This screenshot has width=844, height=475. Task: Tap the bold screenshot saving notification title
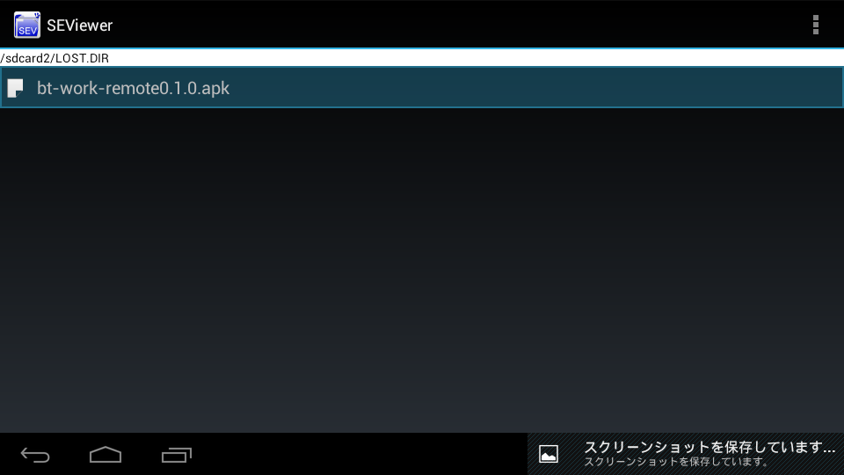pos(709,447)
